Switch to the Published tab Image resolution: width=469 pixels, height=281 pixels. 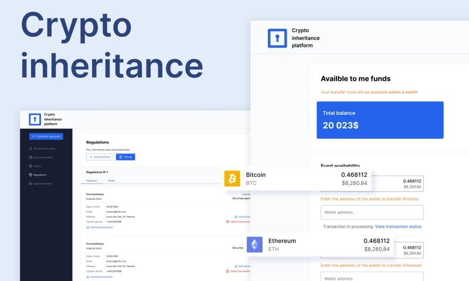[91, 181]
